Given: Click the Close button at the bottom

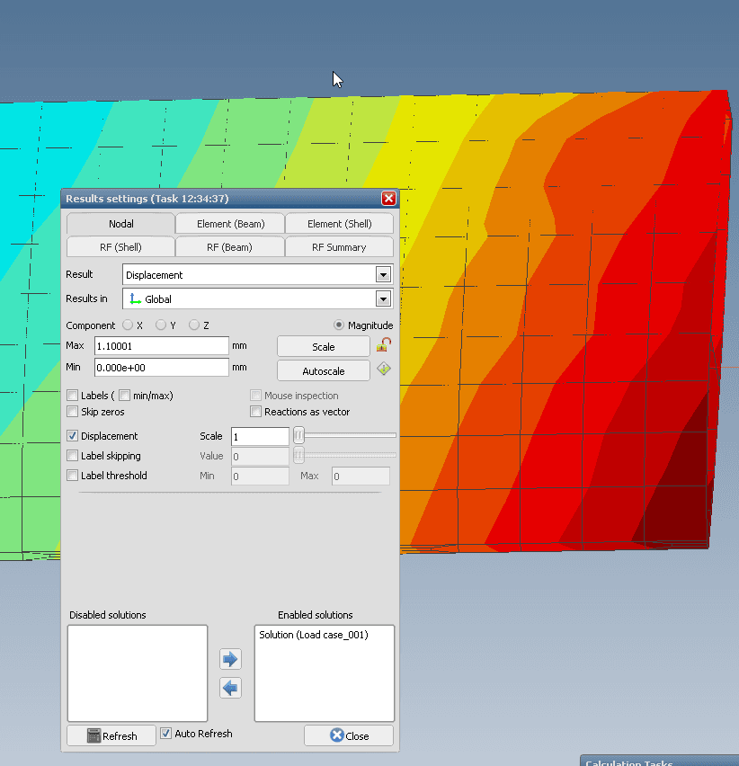Looking at the screenshot, I should (349, 735).
